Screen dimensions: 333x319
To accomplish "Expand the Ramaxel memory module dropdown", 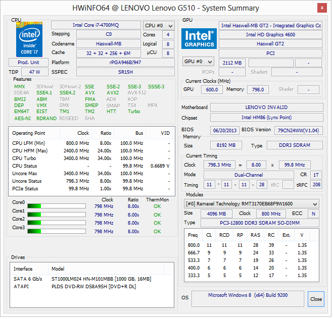I will point(252,203).
